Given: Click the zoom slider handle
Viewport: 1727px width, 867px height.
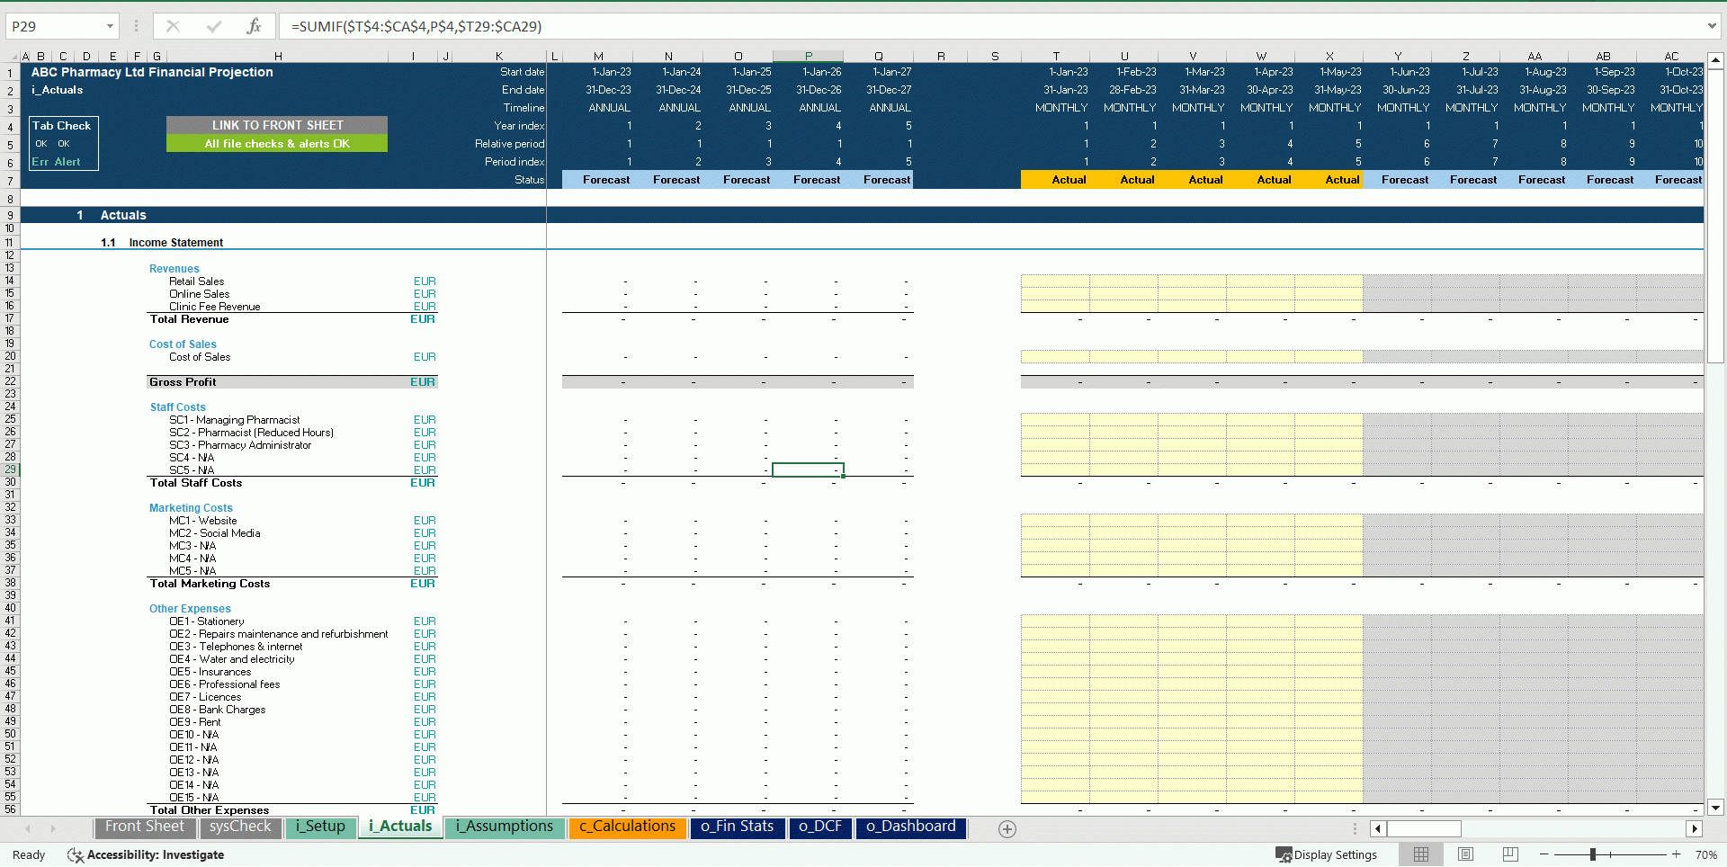Looking at the screenshot, I should click(x=1592, y=854).
